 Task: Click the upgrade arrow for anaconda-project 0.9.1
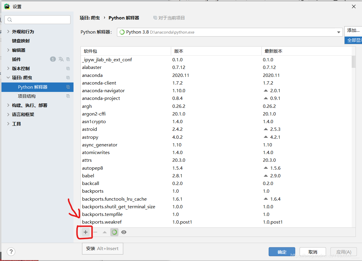click(266, 98)
